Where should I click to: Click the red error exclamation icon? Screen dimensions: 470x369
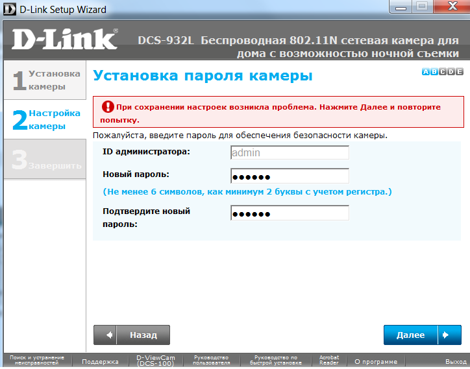point(108,107)
